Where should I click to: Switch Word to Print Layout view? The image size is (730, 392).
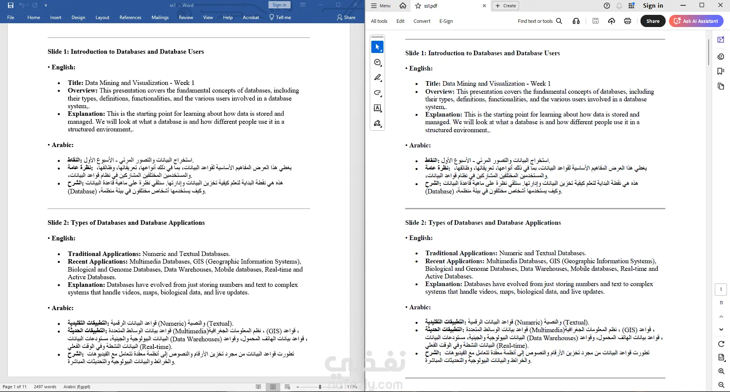point(273,387)
